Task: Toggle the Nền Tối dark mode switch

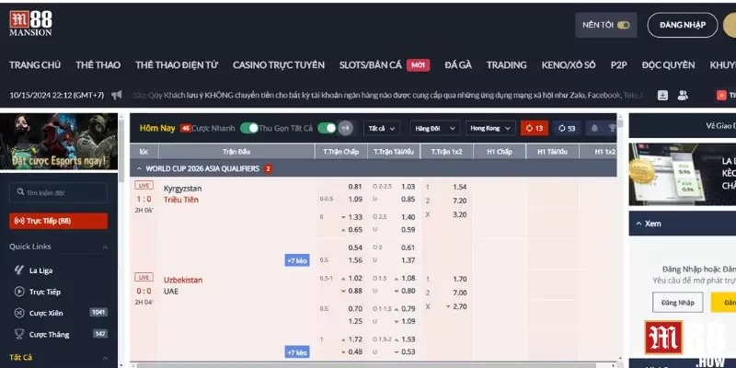Action: (624, 25)
